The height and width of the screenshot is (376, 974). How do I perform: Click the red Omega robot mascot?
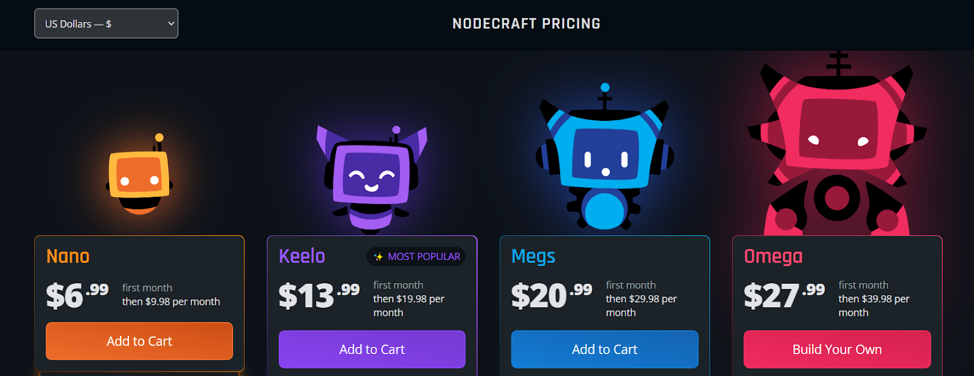[837, 143]
